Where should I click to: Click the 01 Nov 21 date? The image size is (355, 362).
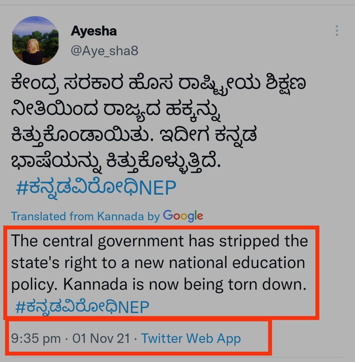(x=101, y=338)
